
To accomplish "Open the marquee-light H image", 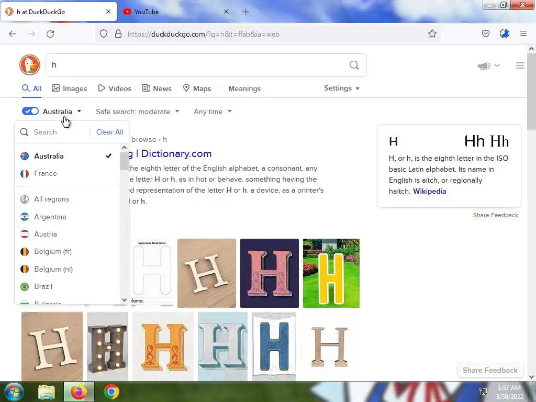I will tap(107, 347).
